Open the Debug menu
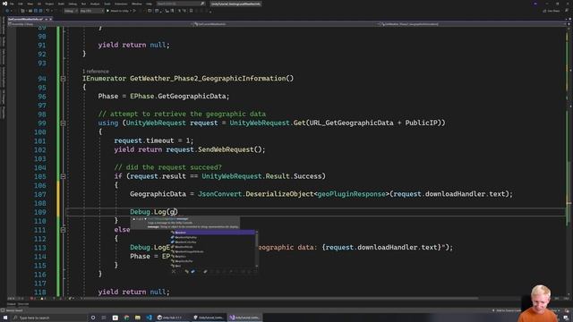The height and width of the screenshot is (322, 573). tap(73, 4)
